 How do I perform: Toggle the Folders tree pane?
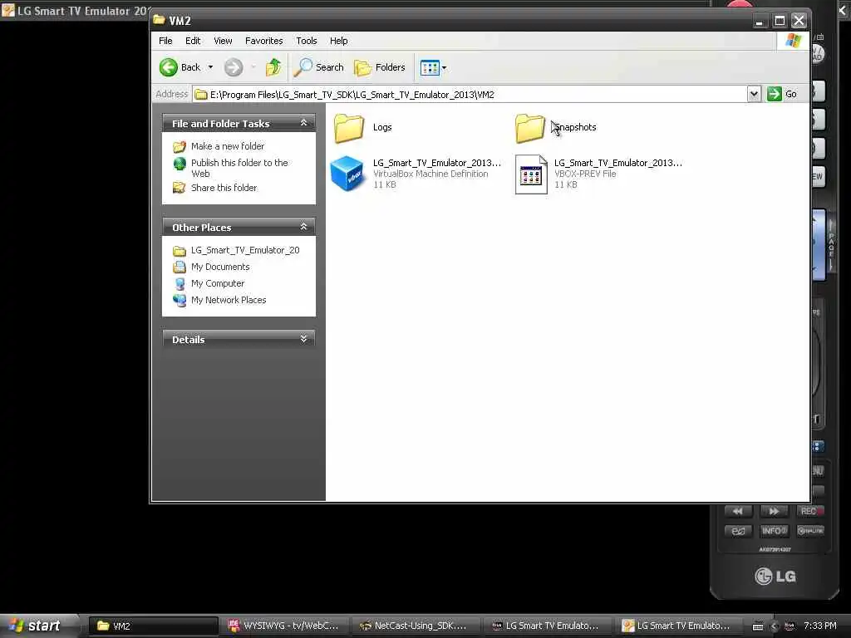click(380, 67)
